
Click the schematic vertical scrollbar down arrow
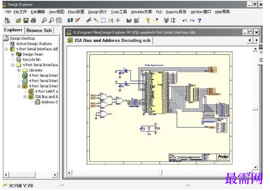(x=255, y=167)
